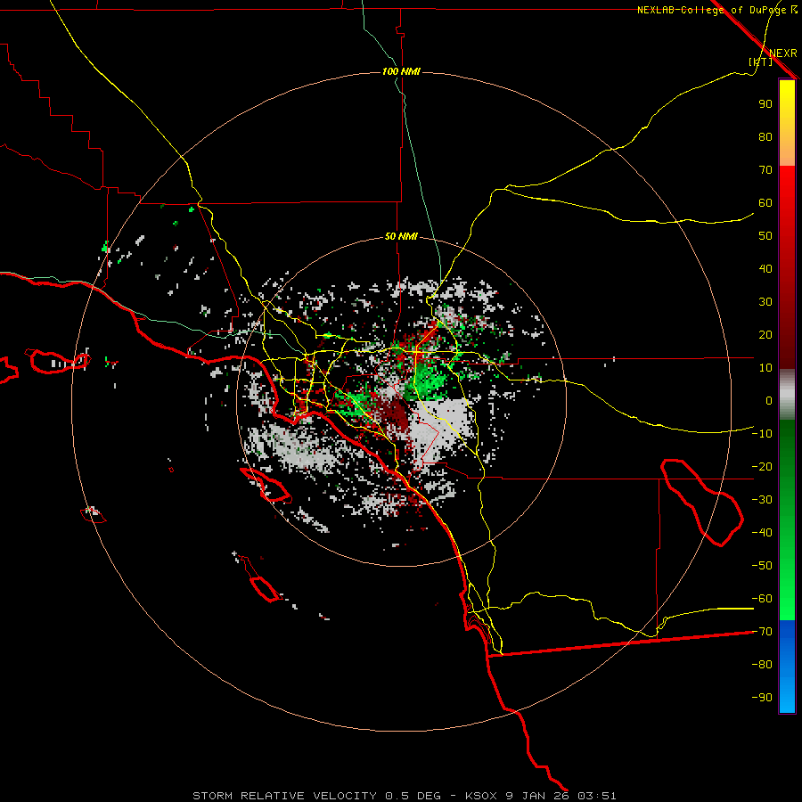Click the positive 40 scale value
The width and height of the screenshot is (802, 802).
pos(765,268)
